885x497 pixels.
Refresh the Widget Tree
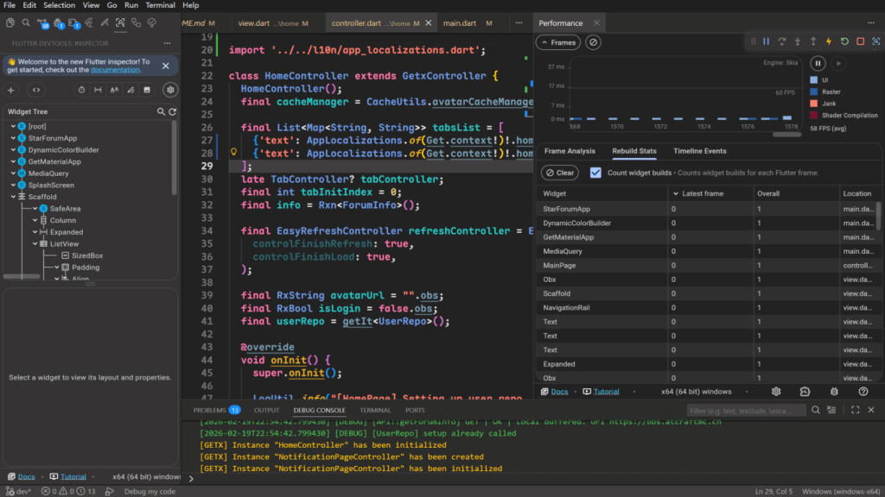tap(172, 111)
